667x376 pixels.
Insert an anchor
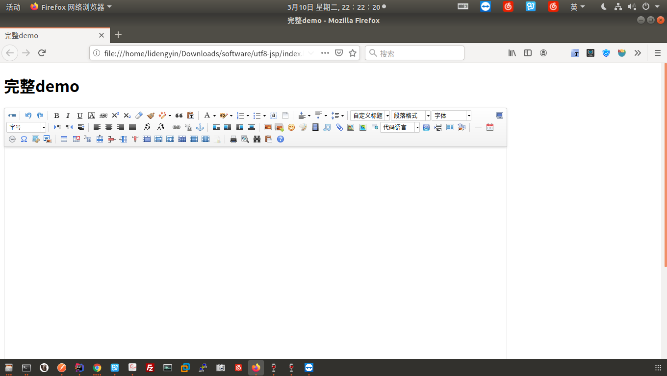[x=200, y=127]
